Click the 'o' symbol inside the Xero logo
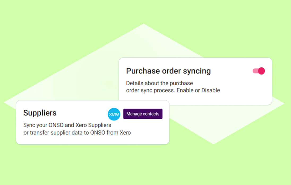Screen dimensions: 291x185 pos(118,114)
